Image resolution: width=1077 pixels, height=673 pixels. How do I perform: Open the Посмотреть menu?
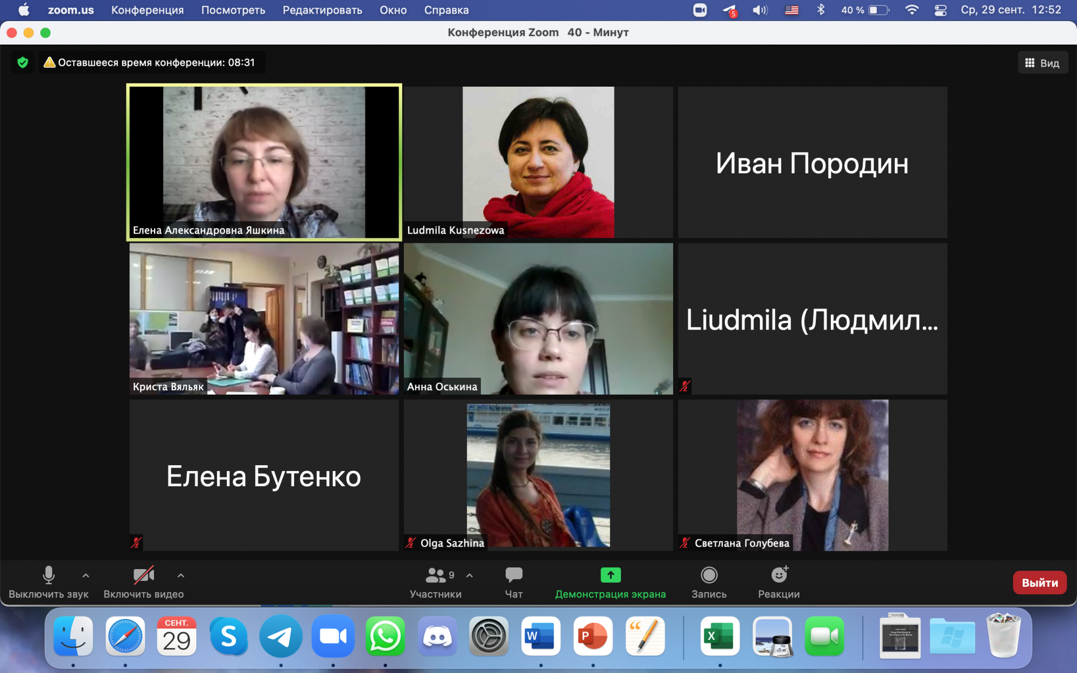[233, 10]
